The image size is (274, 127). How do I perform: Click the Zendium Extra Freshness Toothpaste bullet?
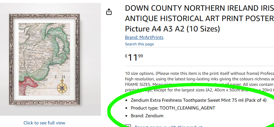198,100
